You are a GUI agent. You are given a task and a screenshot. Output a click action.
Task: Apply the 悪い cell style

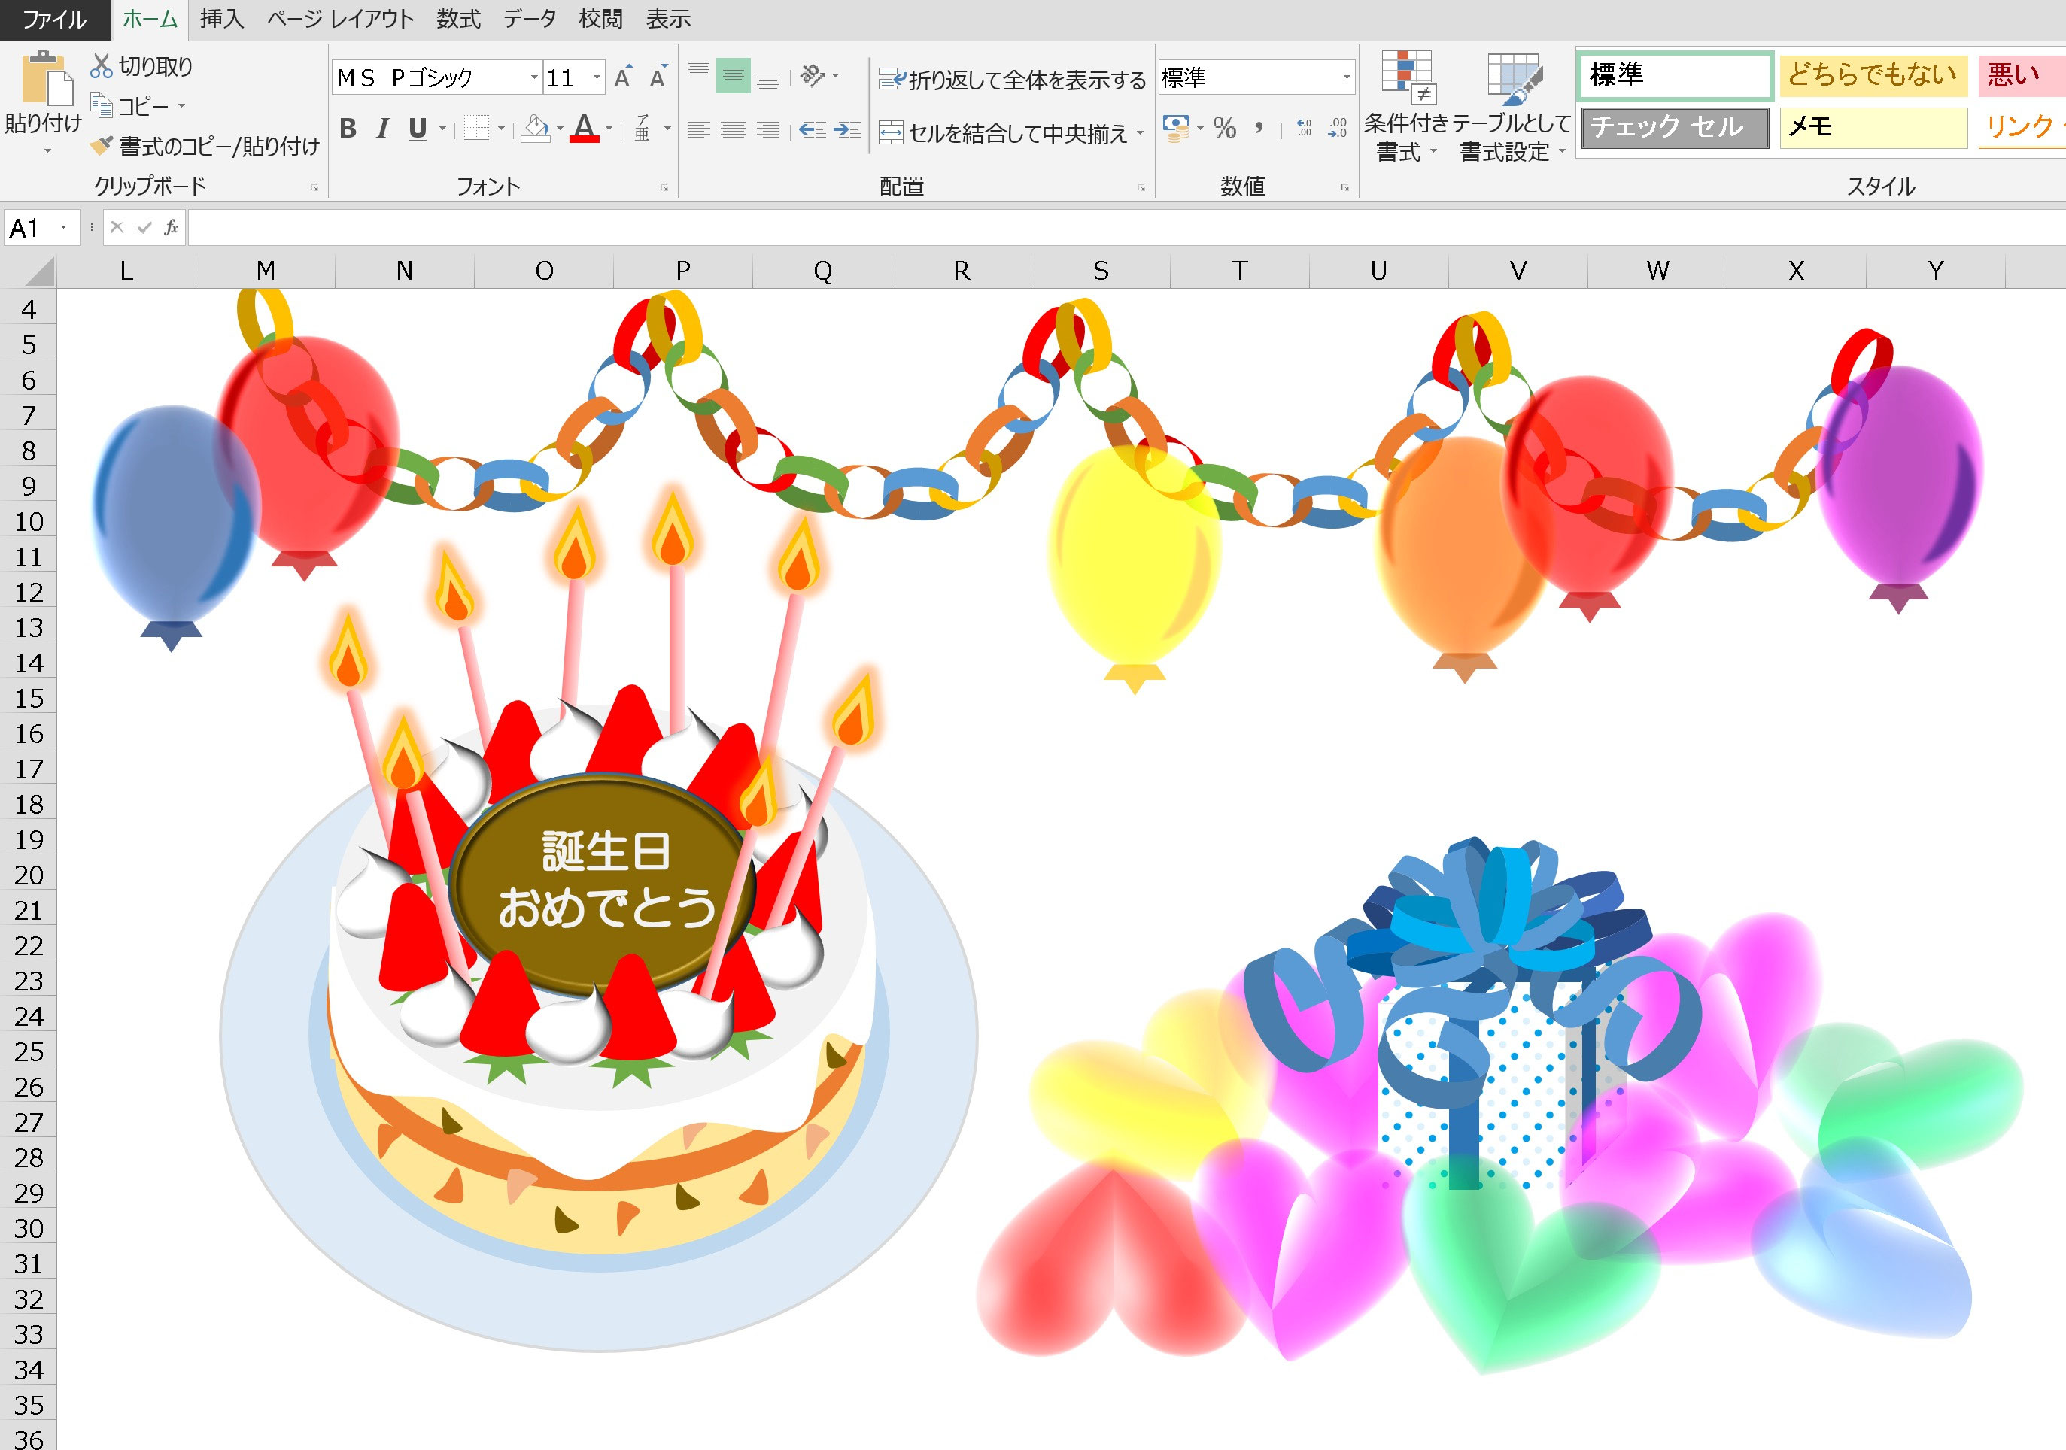(2019, 75)
